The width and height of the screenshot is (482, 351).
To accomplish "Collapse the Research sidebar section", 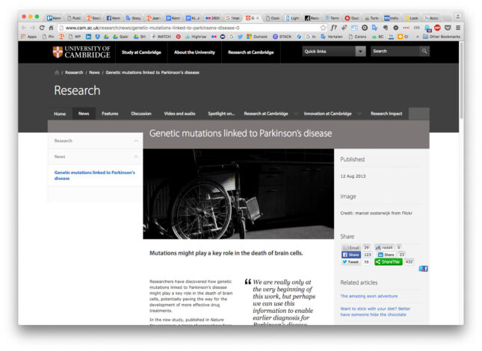I will tap(136, 140).
